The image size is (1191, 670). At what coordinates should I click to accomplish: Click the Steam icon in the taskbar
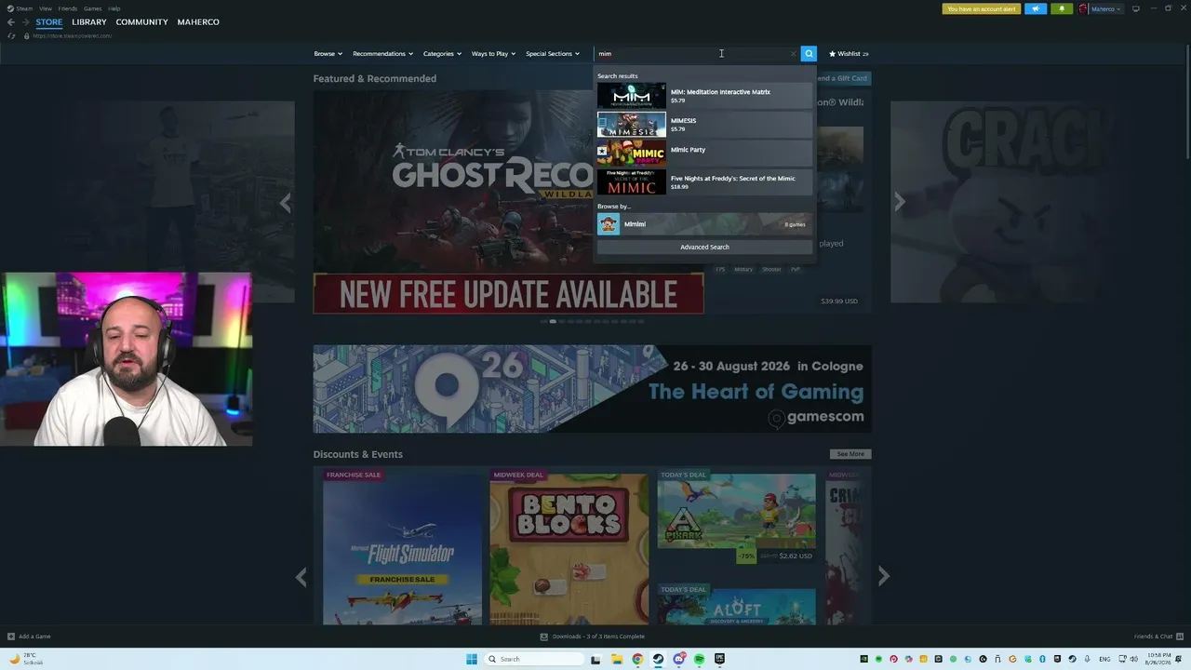[658, 660]
